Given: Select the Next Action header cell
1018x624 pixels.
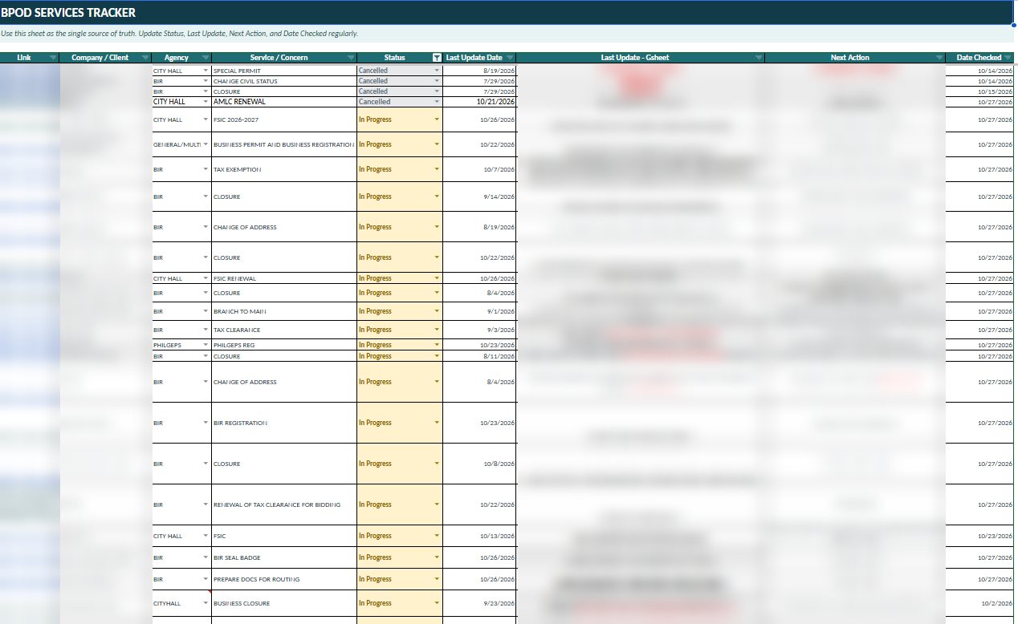Looking at the screenshot, I should (855, 58).
